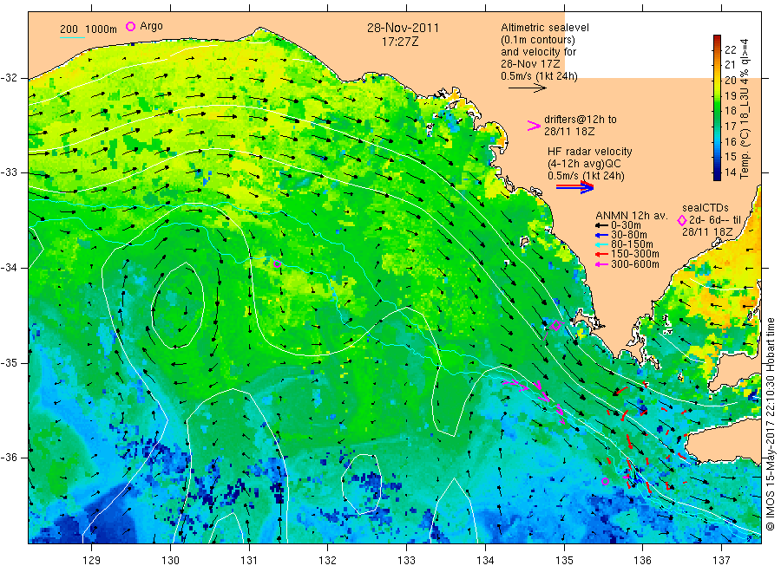Screen dimensions: 781x572
Task: Click the IMOS copyright timestamp text
Action: 771,424
